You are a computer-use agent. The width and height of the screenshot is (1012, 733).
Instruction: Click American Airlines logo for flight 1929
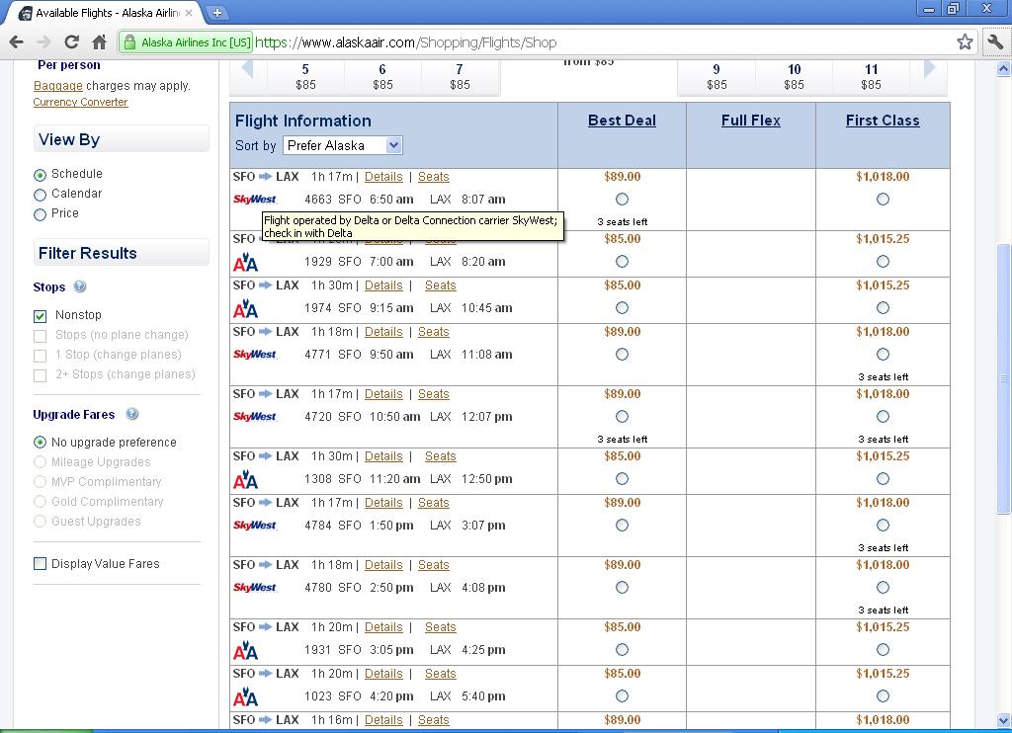tap(245, 262)
